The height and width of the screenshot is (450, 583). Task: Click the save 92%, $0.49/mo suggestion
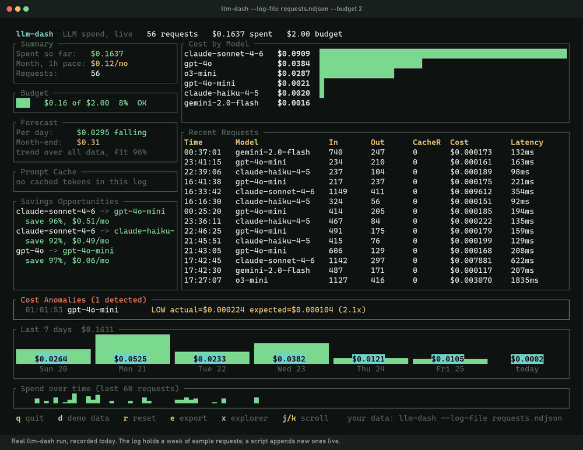[x=67, y=241]
